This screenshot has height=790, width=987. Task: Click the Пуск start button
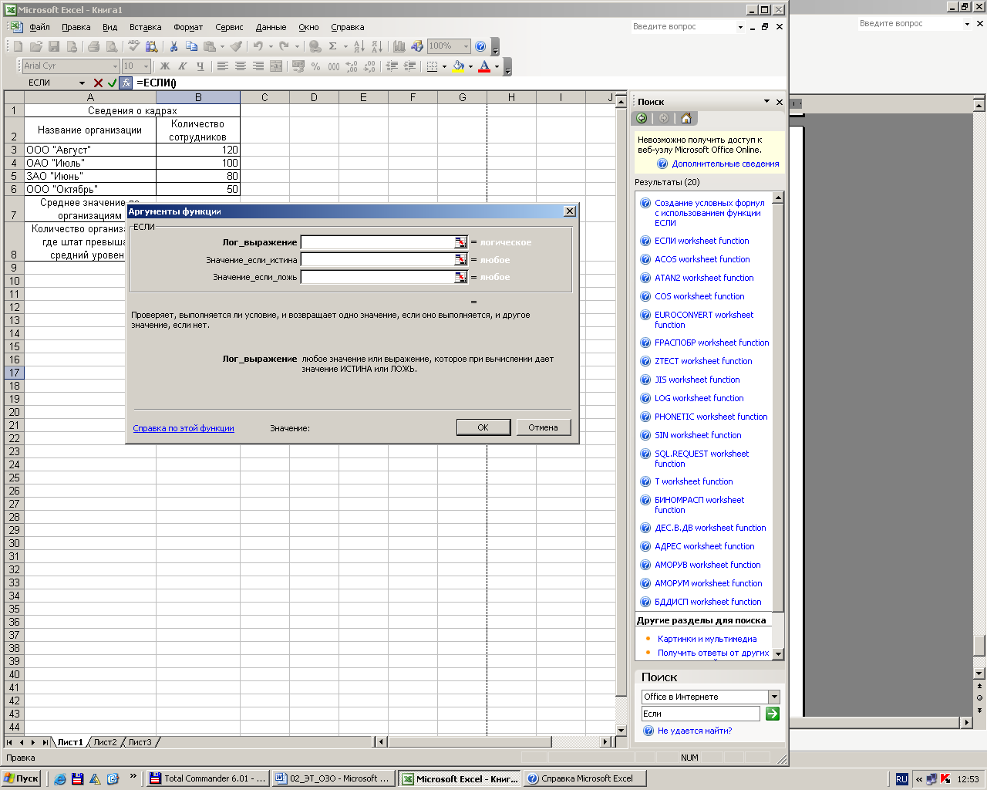click(x=22, y=778)
